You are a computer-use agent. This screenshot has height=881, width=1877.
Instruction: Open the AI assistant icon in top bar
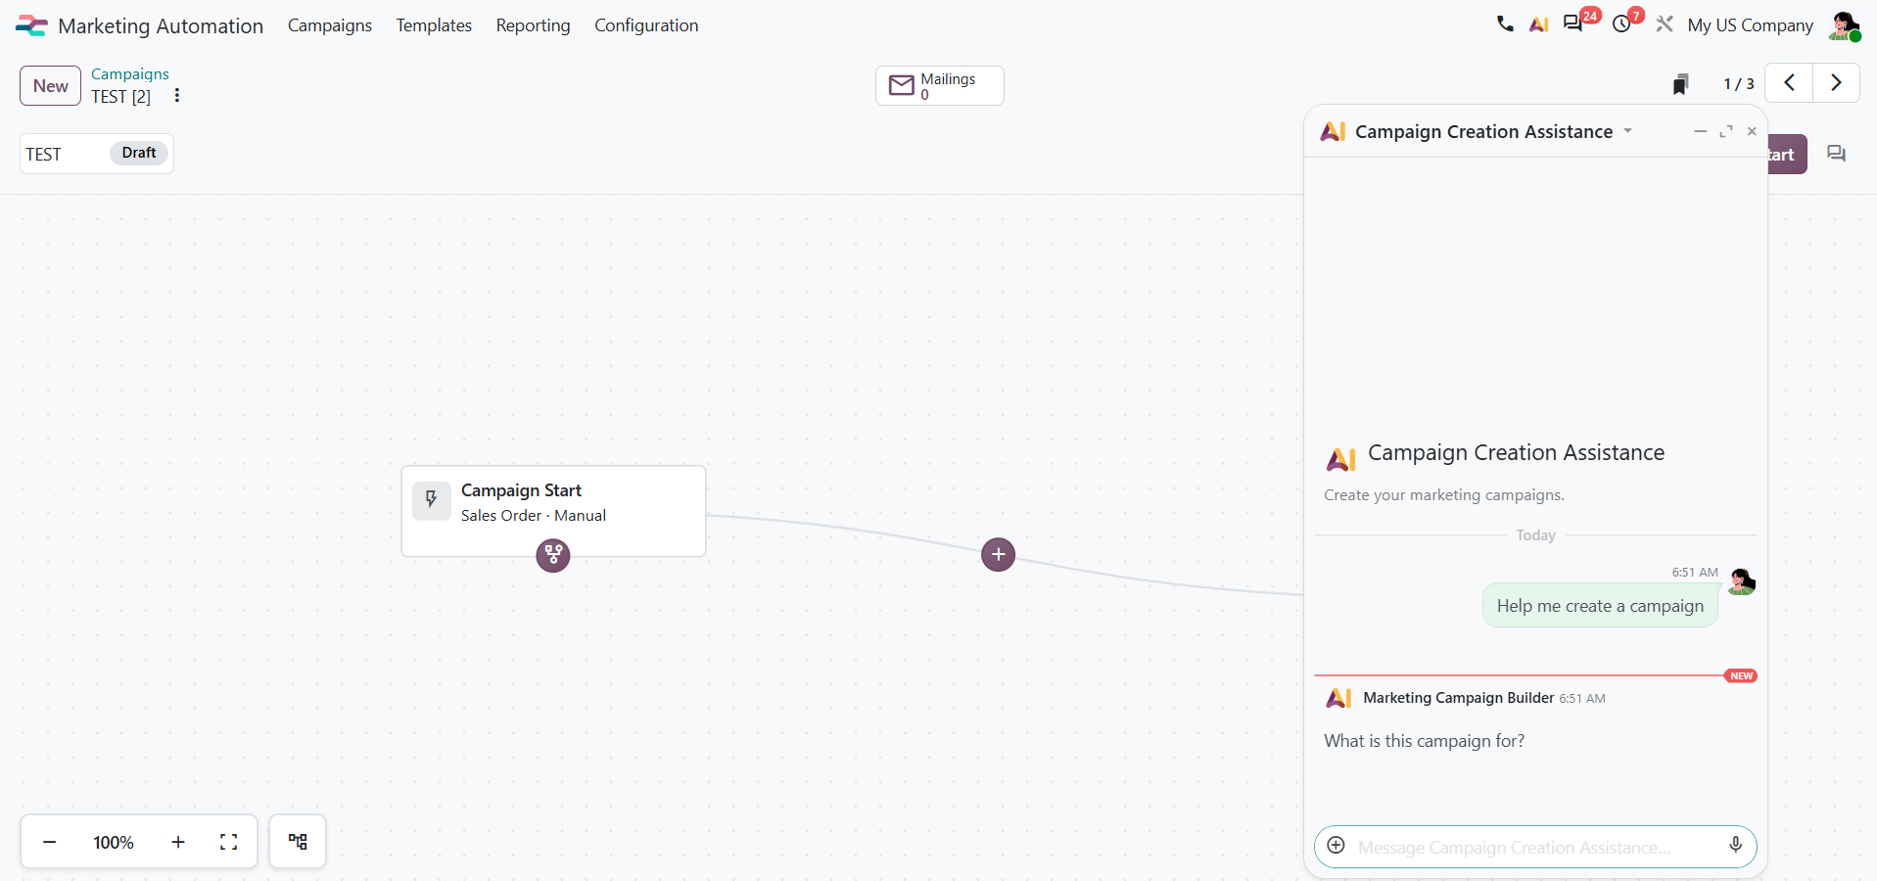pyautogui.click(x=1539, y=24)
